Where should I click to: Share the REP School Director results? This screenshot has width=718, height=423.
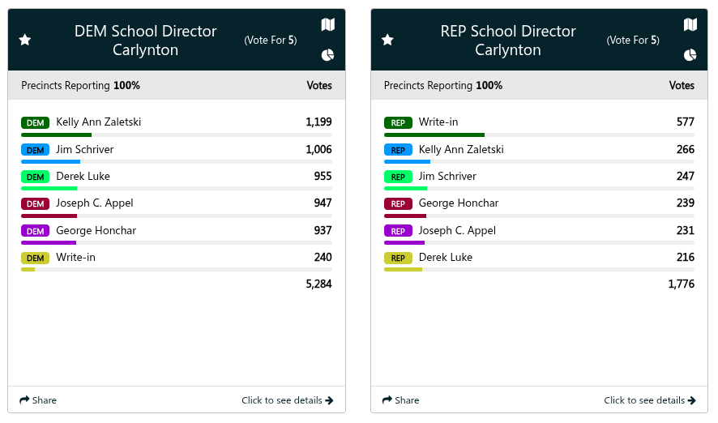tap(400, 400)
